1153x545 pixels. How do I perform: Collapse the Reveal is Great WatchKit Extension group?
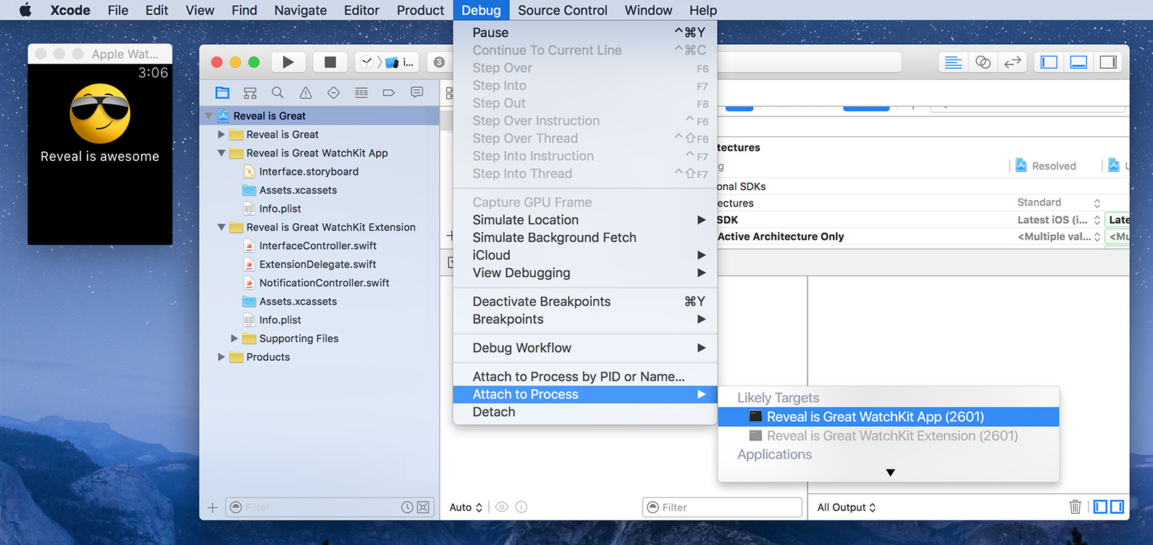(222, 228)
